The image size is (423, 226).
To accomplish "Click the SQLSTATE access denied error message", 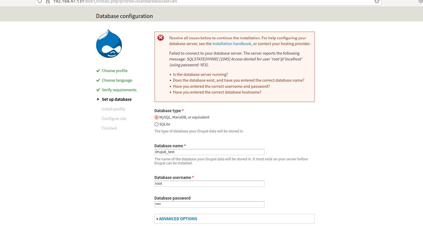I will pos(236,62).
